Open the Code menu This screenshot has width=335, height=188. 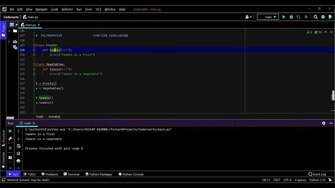point(54,9)
